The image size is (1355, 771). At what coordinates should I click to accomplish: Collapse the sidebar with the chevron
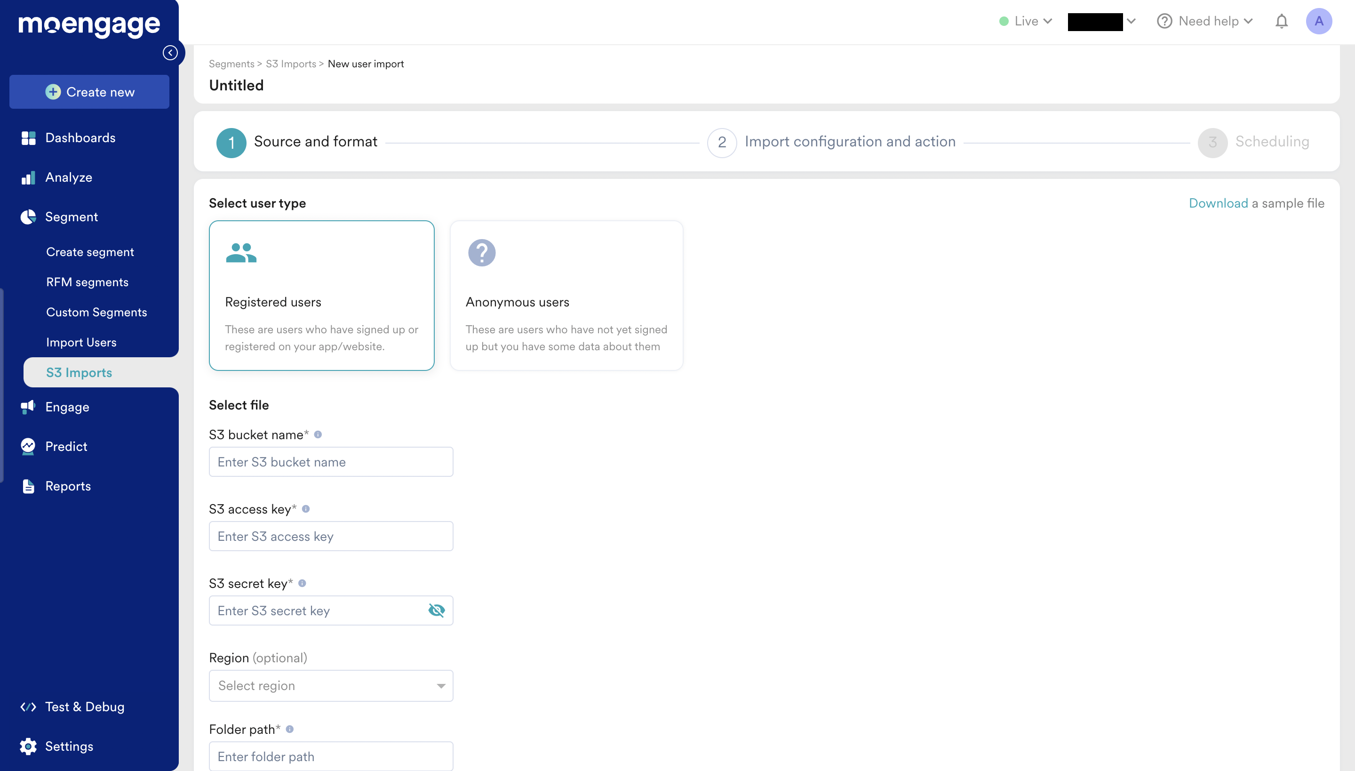(x=170, y=52)
